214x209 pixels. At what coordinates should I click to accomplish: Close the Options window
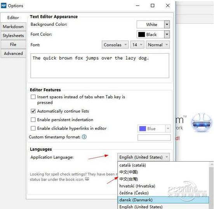tap(168, 5)
